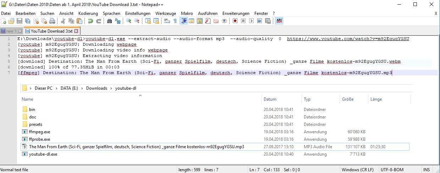Click the Save file toolbar icon
The image size is (440, 173).
(x=19, y=21)
